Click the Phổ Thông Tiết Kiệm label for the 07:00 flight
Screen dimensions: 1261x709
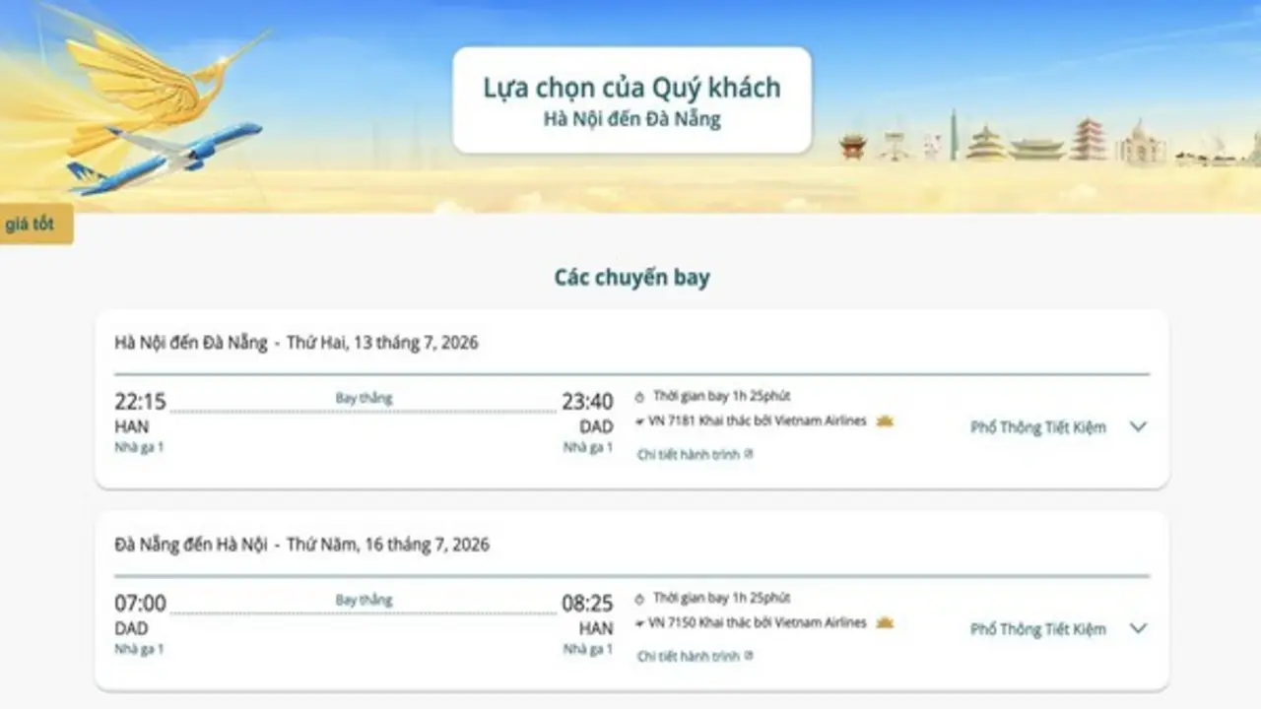(1037, 629)
